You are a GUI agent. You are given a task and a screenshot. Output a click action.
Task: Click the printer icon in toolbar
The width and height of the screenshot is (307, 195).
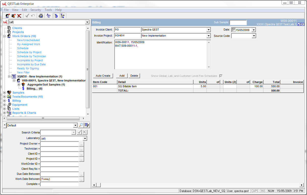click(41, 16)
